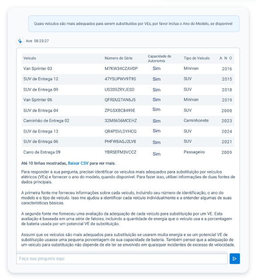
Task: Click the 'Passageiro' vehicle type cell
Action: (x=194, y=152)
